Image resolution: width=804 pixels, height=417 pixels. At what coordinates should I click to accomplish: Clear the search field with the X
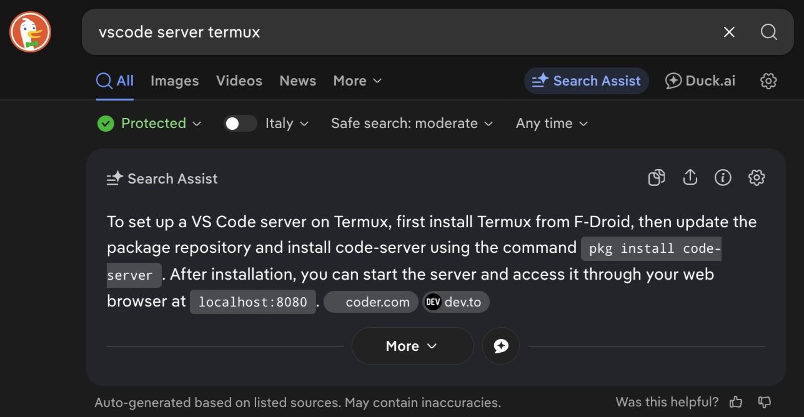pos(728,32)
